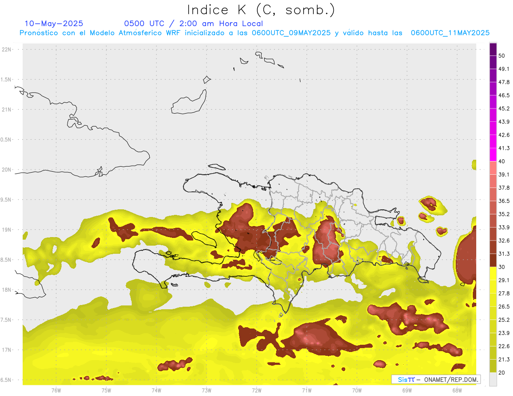
Task: Select the '10-May-2025' date text
Action: click(54, 23)
